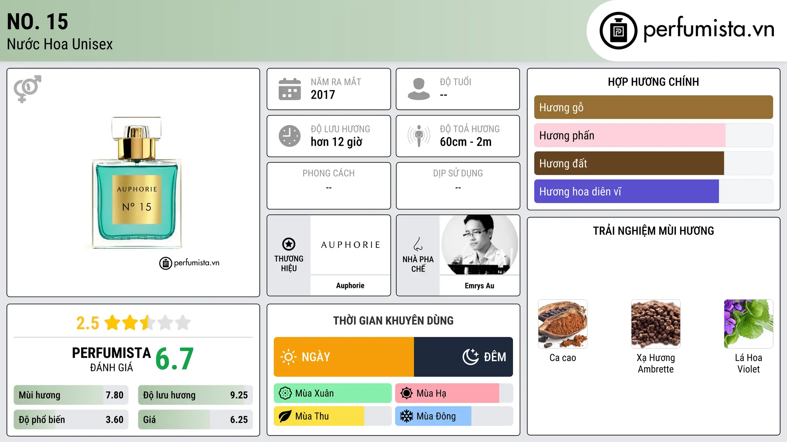Click the nose icon above Nhà pha chế
787x442 pixels.
[418, 244]
